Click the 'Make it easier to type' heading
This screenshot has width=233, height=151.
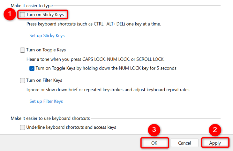coord(32,6)
